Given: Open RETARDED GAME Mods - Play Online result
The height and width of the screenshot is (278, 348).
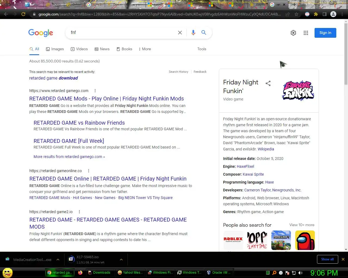Looking at the screenshot, I should point(107,99).
